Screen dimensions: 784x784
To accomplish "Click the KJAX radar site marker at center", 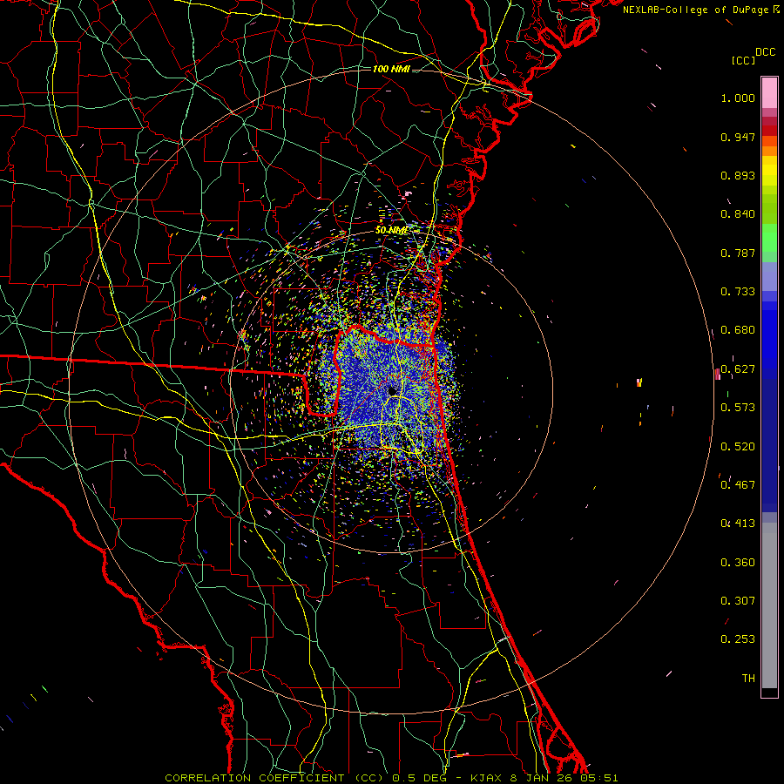I will pos(392,390).
